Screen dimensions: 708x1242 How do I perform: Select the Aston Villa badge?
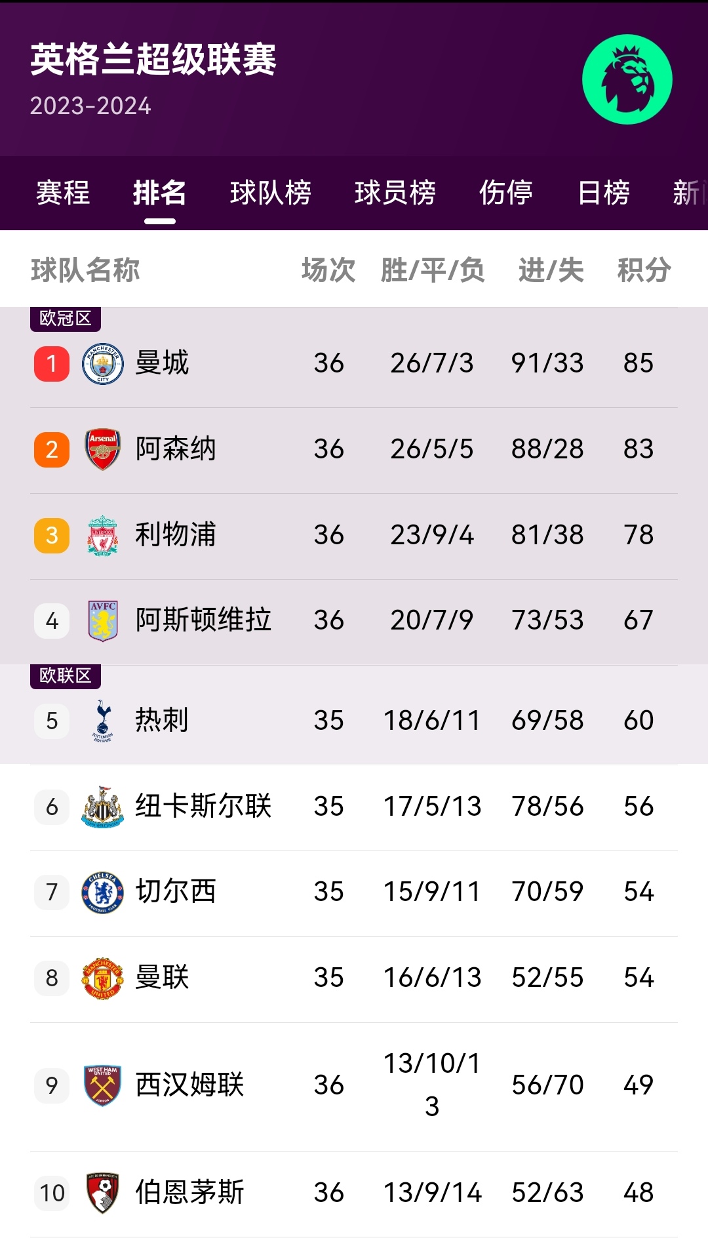point(103,620)
